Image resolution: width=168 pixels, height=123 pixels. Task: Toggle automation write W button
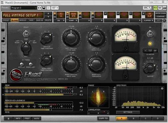[160, 8]
